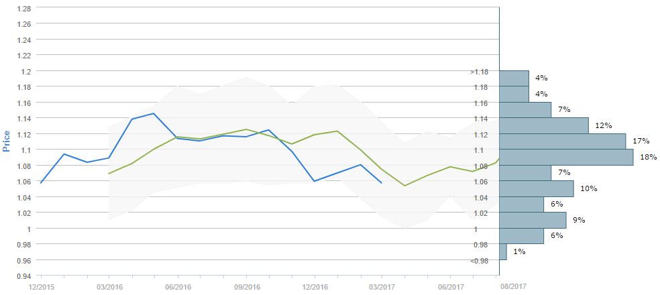Viewport: 660px width, 295px height.
Task: Select the 03/2017 x-axis label
Action: 382,287
